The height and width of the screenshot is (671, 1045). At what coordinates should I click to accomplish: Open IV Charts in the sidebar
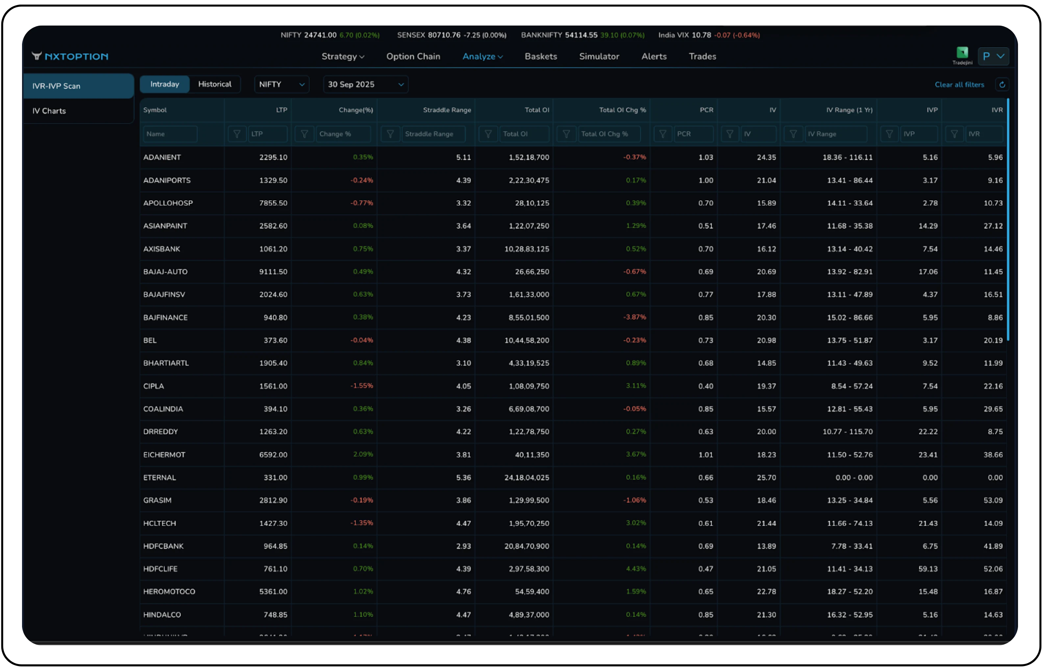49,111
